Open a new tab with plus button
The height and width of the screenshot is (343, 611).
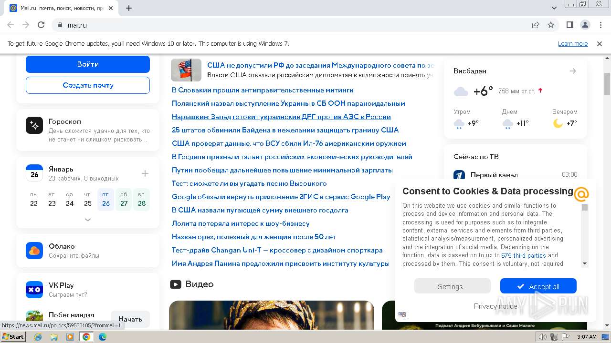tap(129, 8)
